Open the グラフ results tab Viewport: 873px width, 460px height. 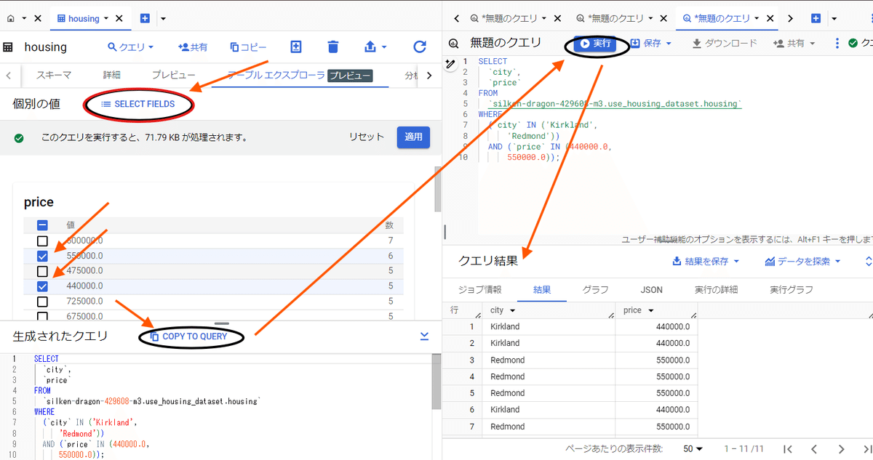coord(595,289)
